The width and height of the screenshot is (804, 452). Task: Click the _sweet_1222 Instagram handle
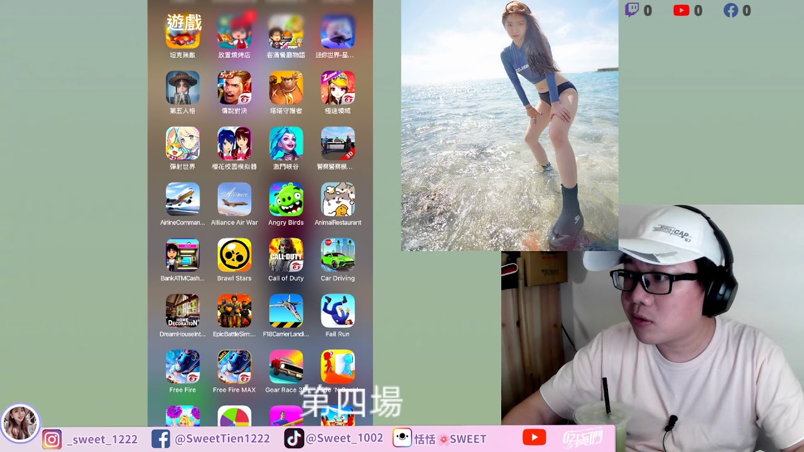(103, 439)
